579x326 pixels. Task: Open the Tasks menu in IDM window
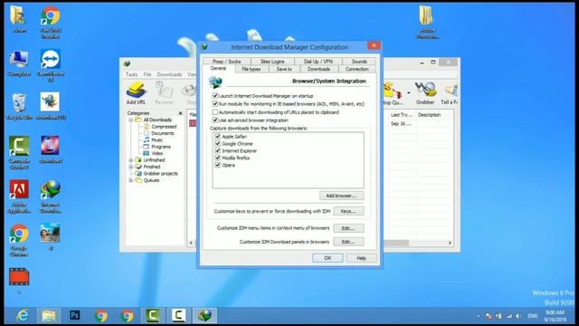click(x=131, y=74)
